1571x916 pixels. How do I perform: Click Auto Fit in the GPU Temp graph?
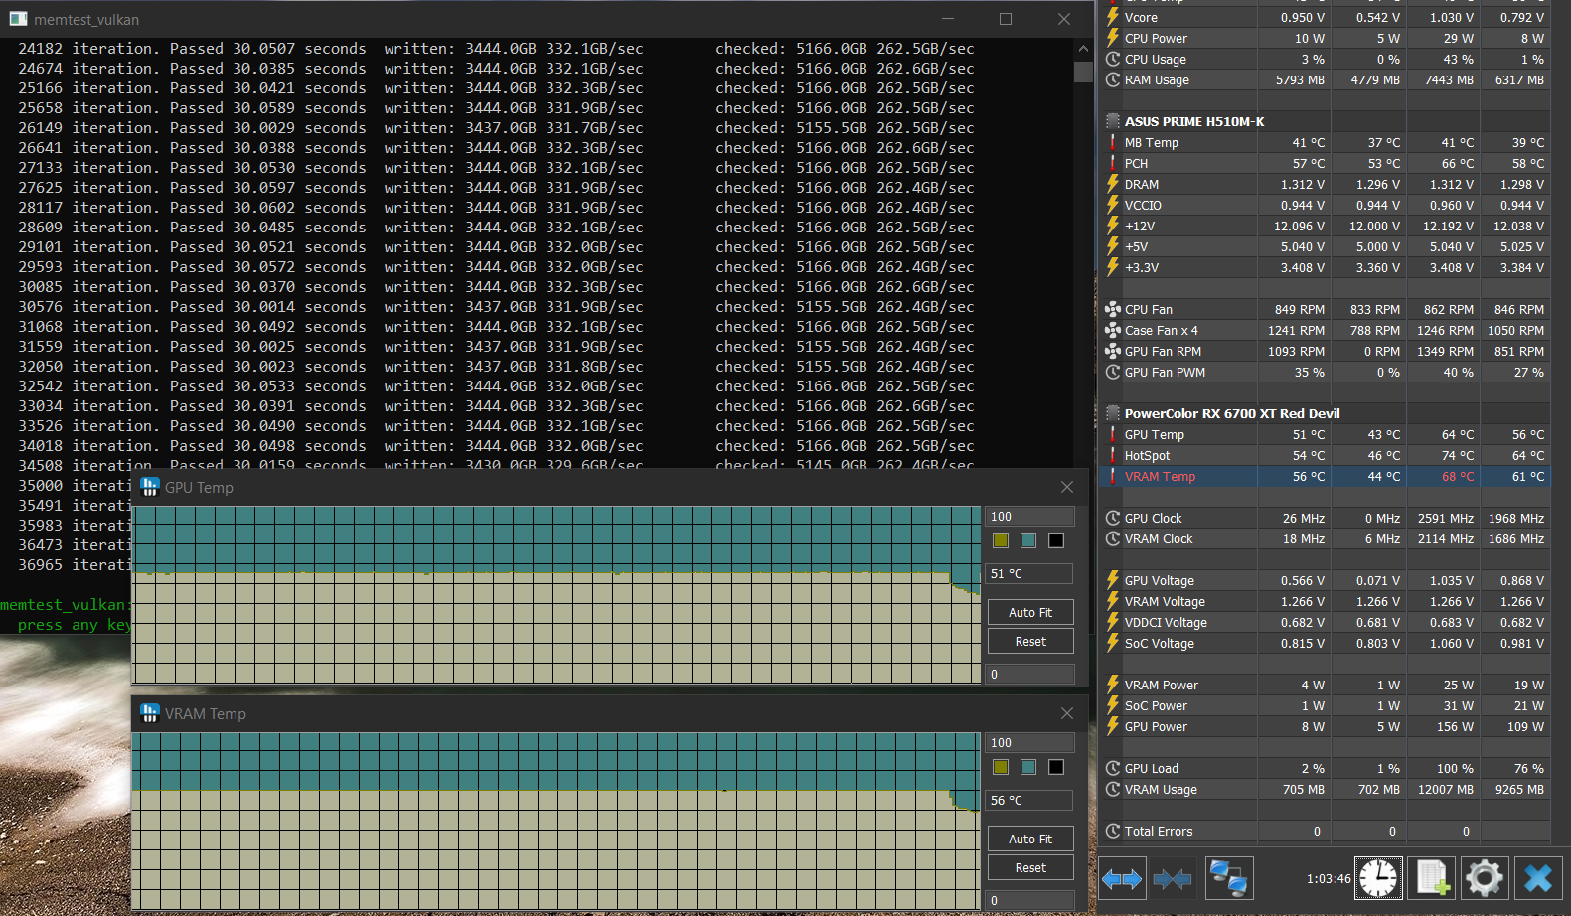(1030, 613)
